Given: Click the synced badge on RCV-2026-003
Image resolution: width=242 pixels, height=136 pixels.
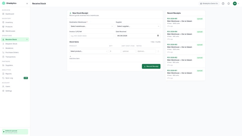Looking at the screenshot, I should coord(200,45).
